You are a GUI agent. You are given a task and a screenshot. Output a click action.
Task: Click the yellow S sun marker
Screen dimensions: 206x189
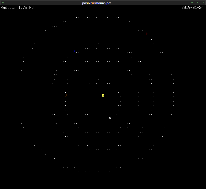pyautogui.click(x=103, y=96)
